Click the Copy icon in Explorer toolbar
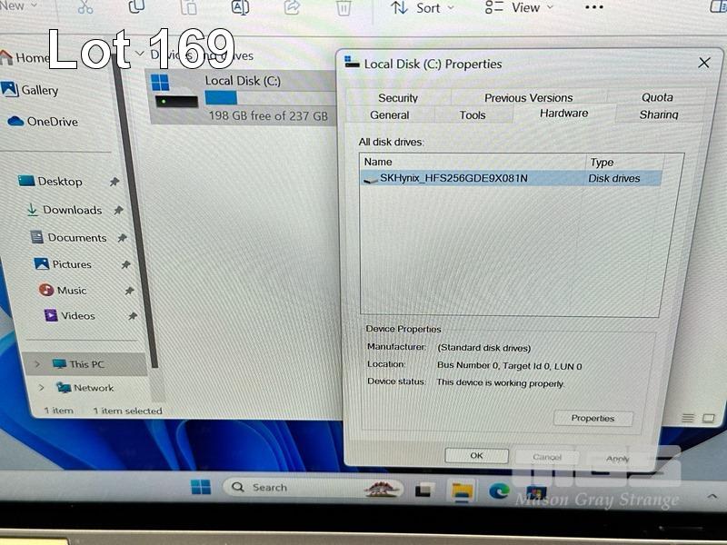This screenshot has width=727, height=545. pos(136,7)
